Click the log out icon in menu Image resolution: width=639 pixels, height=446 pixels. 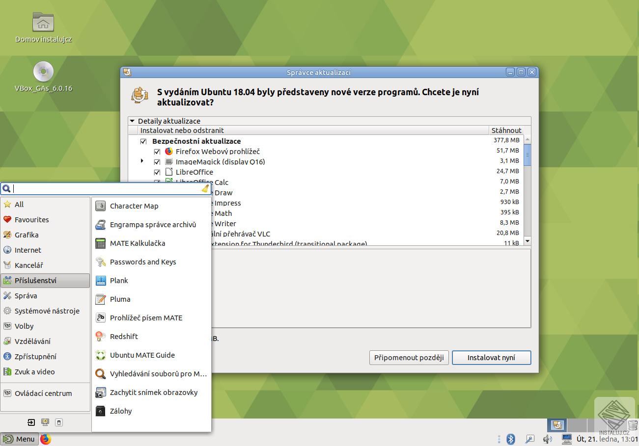pyautogui.click(x=31, y=422)
